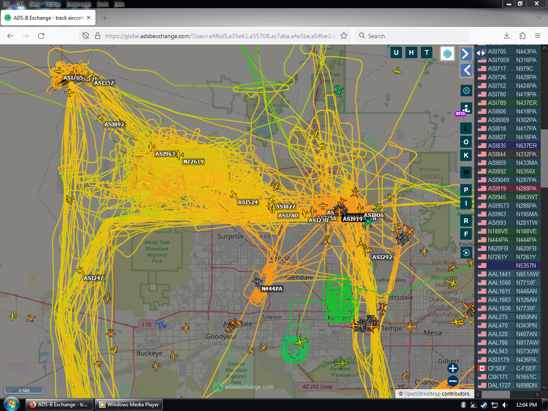Viewport: 548px width, 411px height.
Task: Show site security padlock info
Action: (98, 36)
